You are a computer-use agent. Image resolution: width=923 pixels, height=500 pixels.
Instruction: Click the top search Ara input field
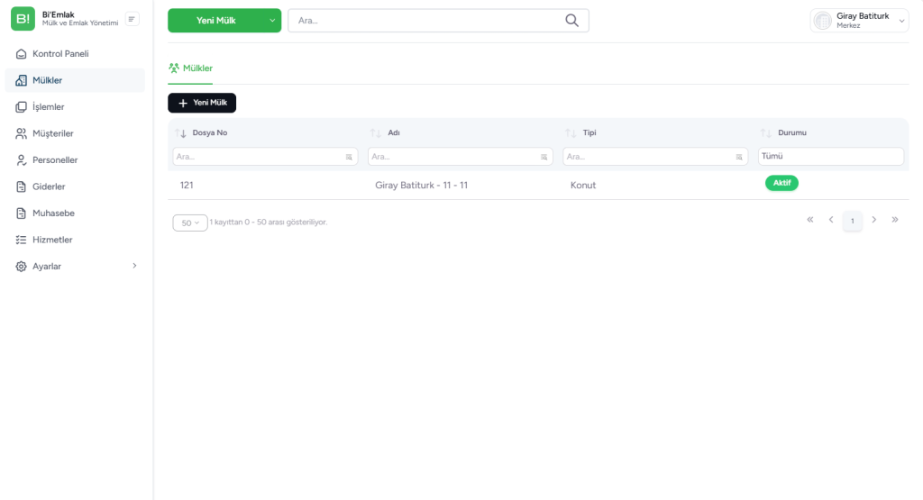[424, 21]
